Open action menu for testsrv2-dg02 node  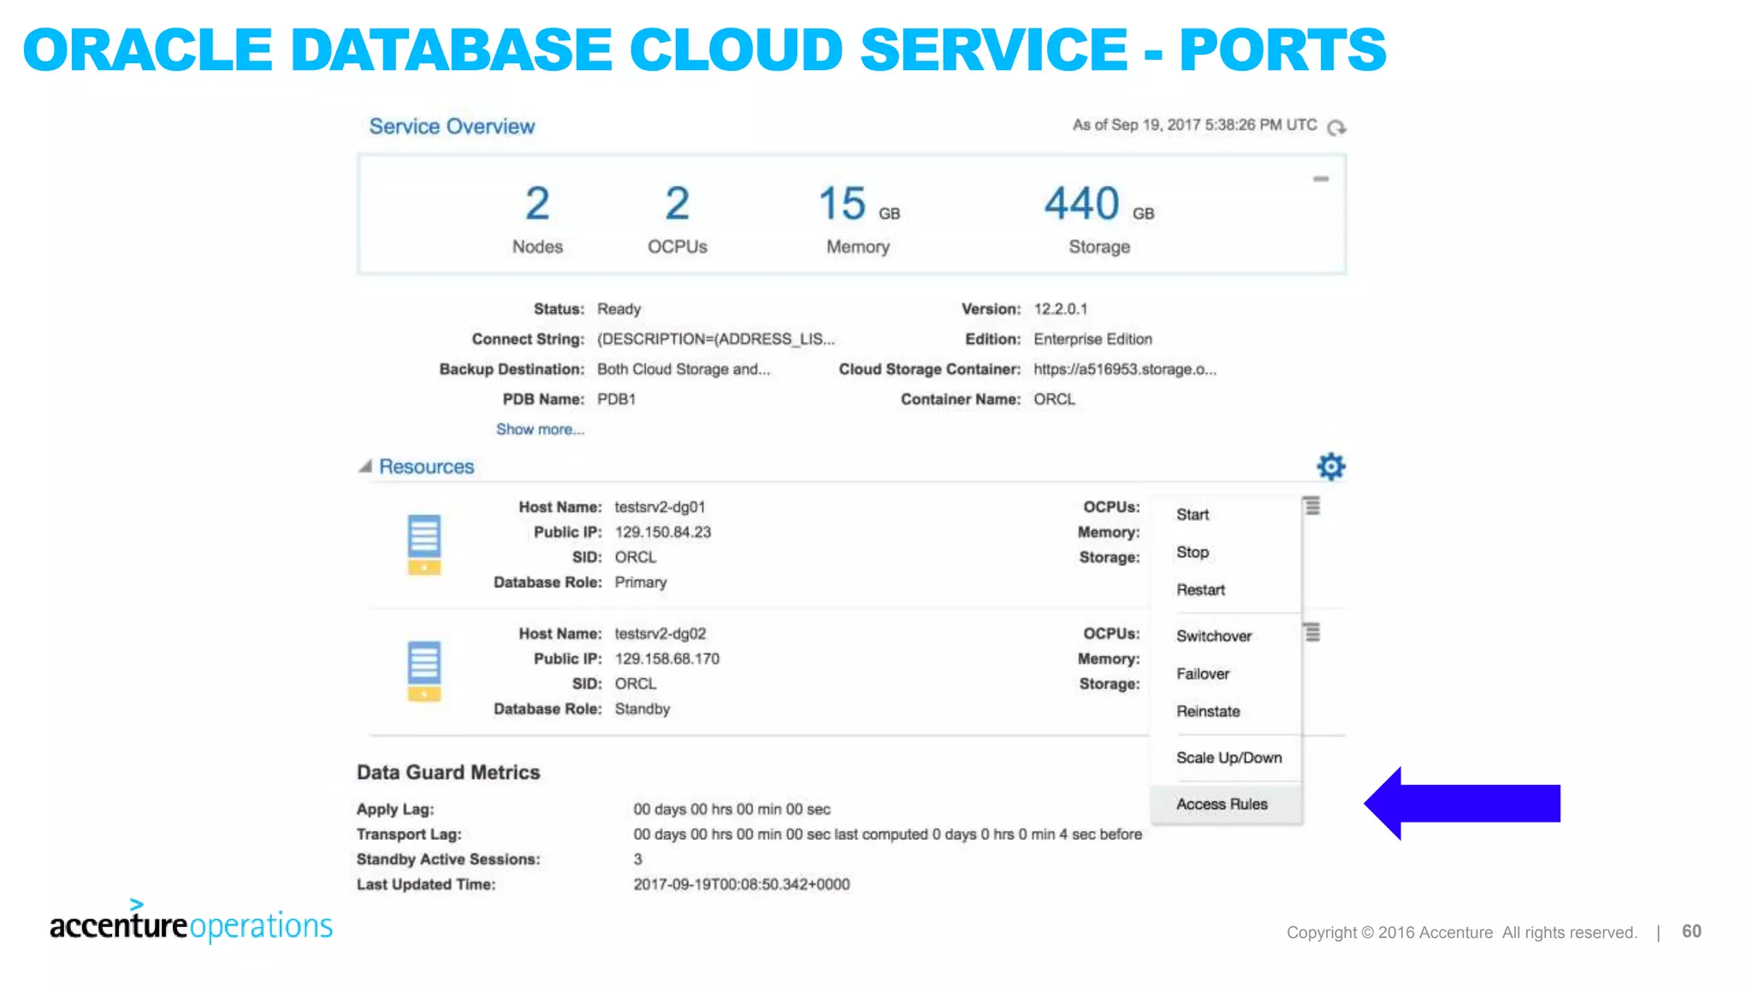[x=1312, y=633]
